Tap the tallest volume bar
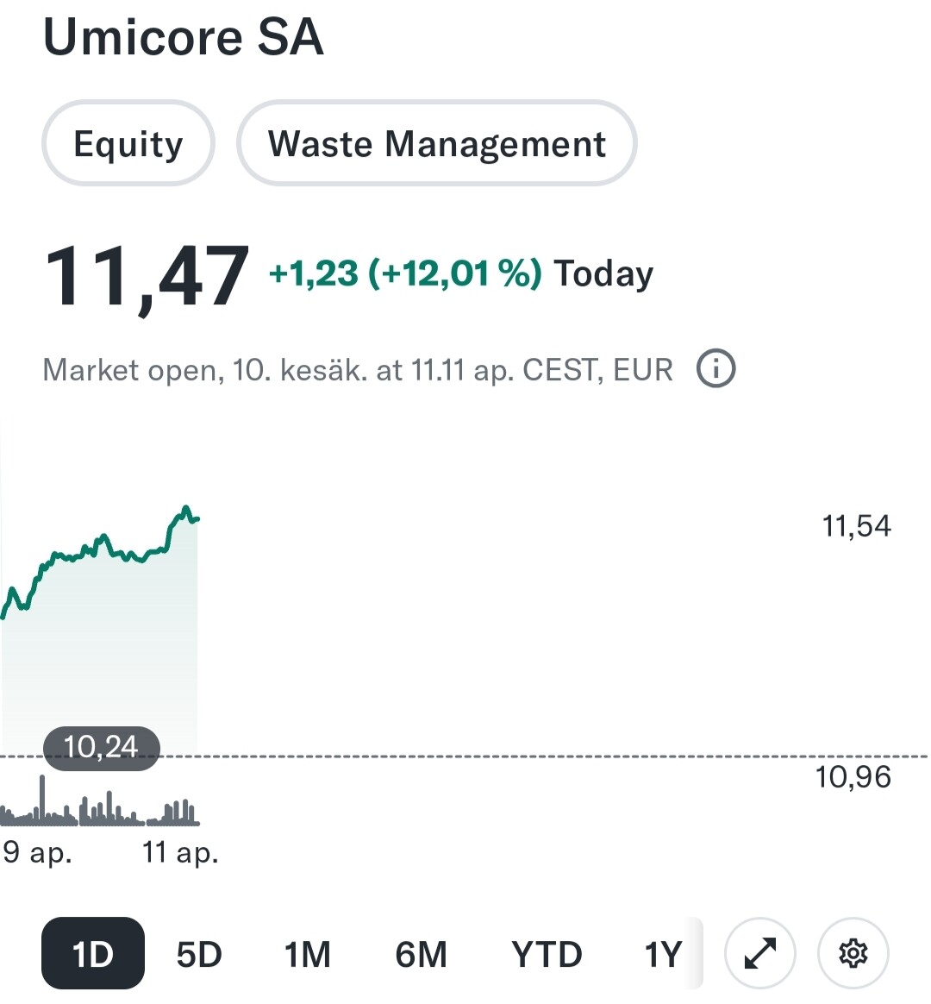 42,799
